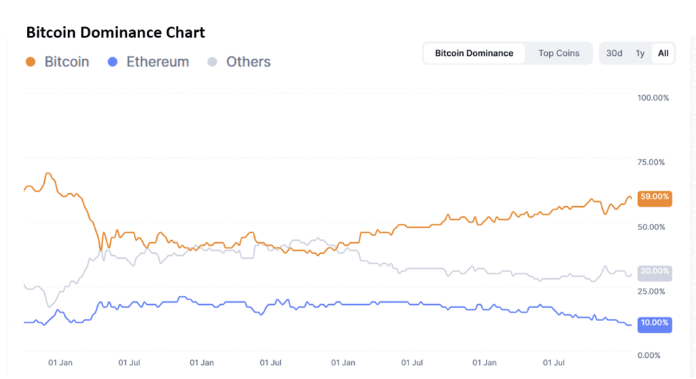
Task: Switch to the Top Coins tab
Action: click(559, 53)
